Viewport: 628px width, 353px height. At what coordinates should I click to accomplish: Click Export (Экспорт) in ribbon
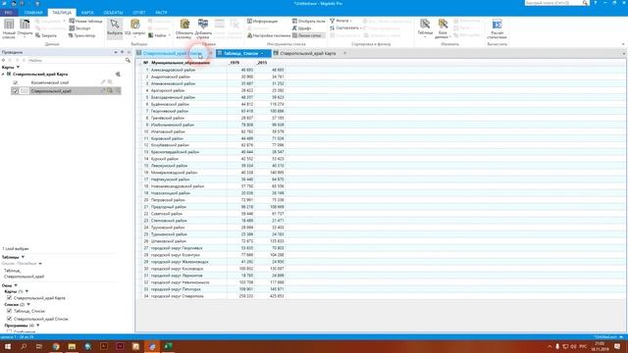tap(79, 28)
